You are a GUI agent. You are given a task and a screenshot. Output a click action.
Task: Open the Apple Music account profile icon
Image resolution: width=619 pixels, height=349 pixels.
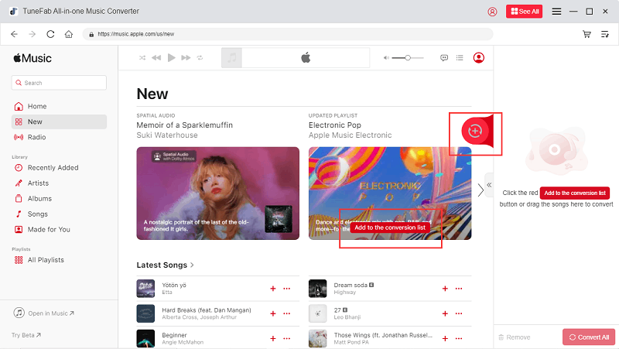[479, 58]
